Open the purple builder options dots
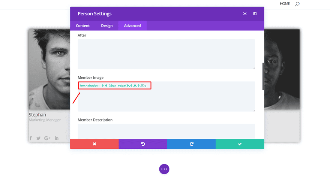The image size is (330, 178). (x=164, y=169)
